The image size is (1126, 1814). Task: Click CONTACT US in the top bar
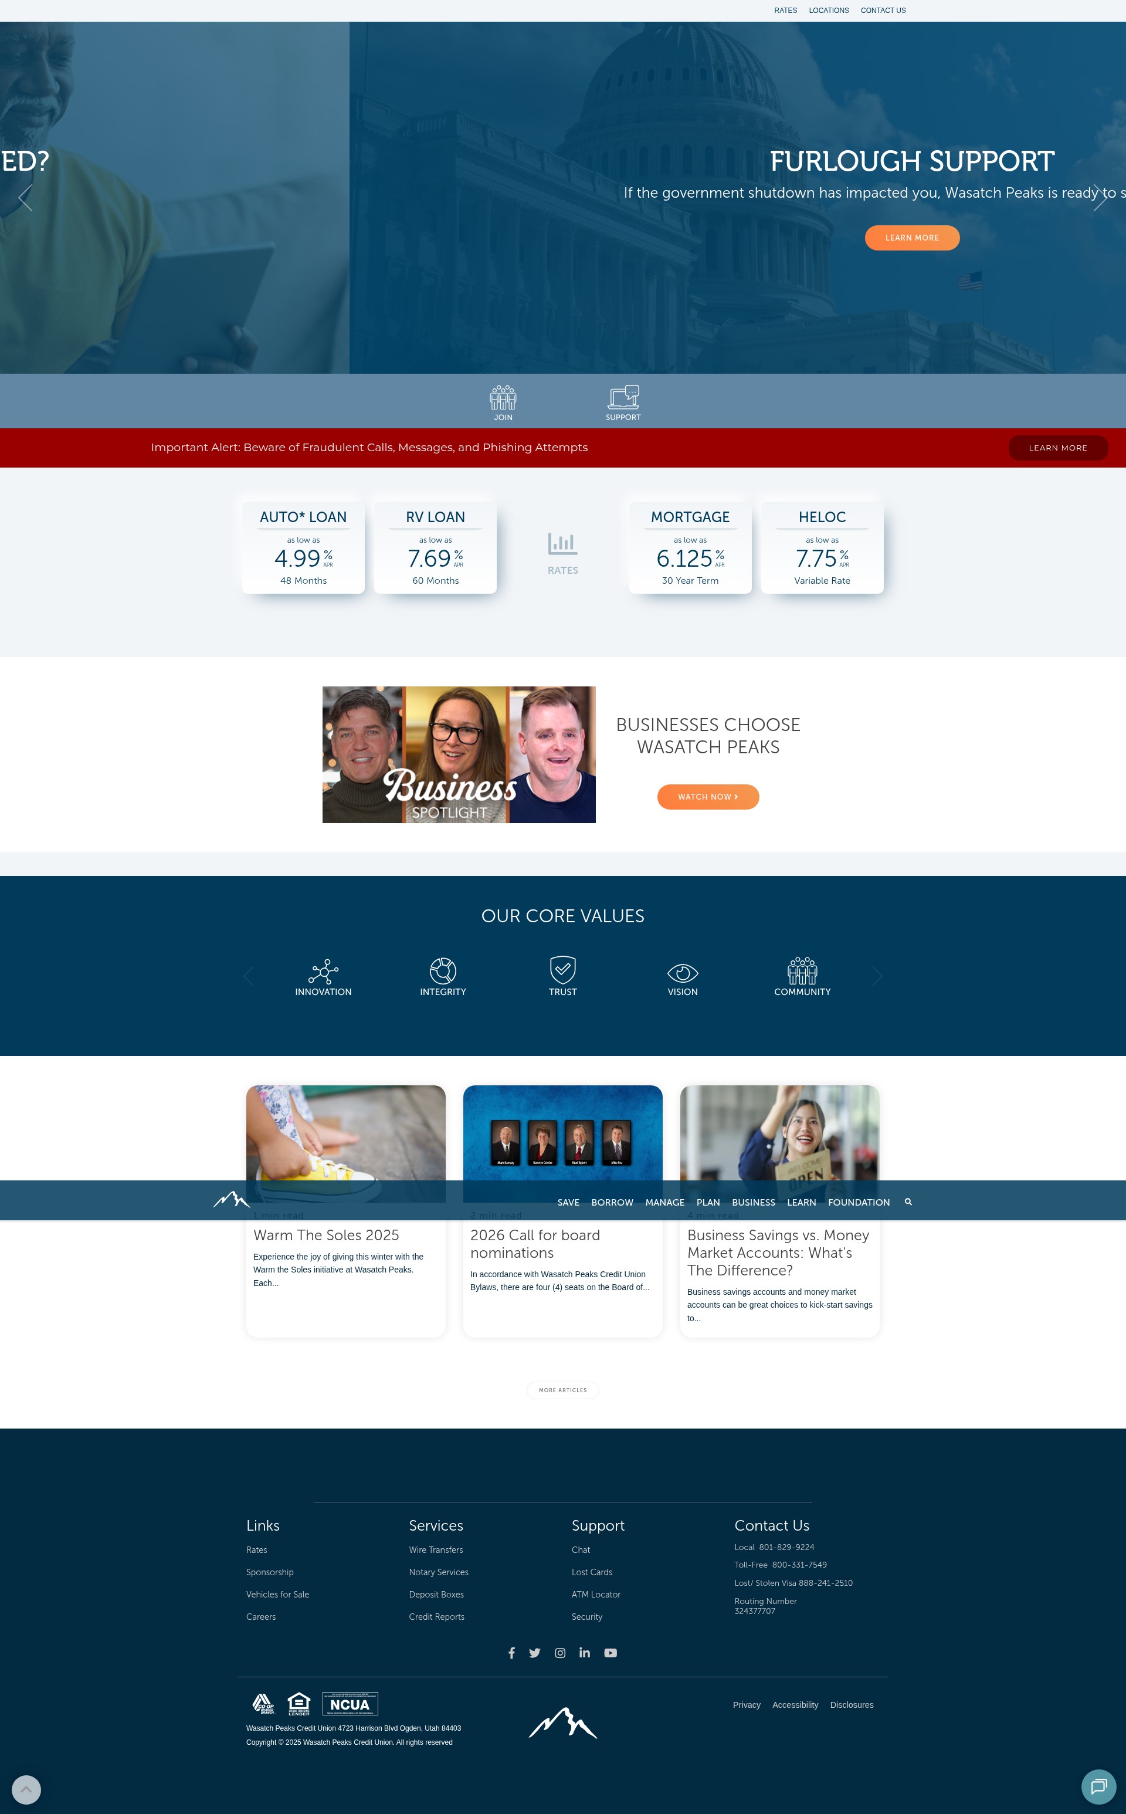883,11
